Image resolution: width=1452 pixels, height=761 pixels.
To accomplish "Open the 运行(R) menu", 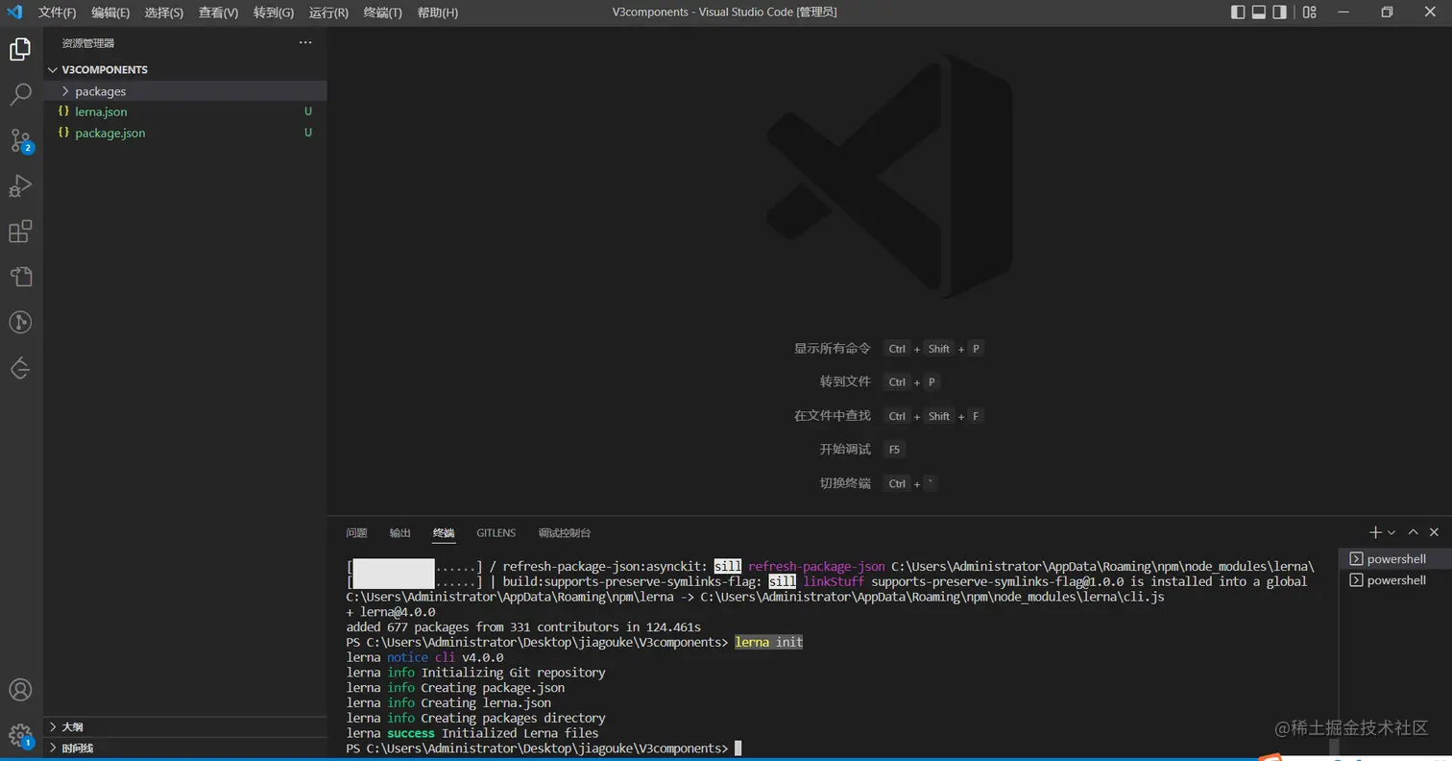I will tap(329, 12).
